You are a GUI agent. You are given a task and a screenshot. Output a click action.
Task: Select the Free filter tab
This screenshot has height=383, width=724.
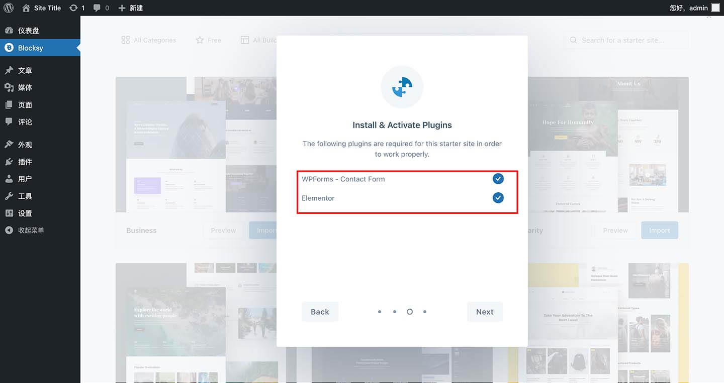click(x=208, y=40)
